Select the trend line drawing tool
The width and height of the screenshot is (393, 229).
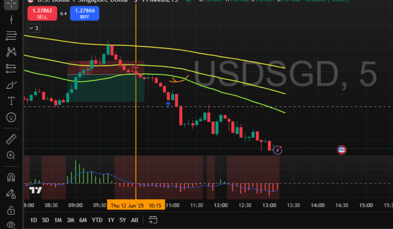11,20
